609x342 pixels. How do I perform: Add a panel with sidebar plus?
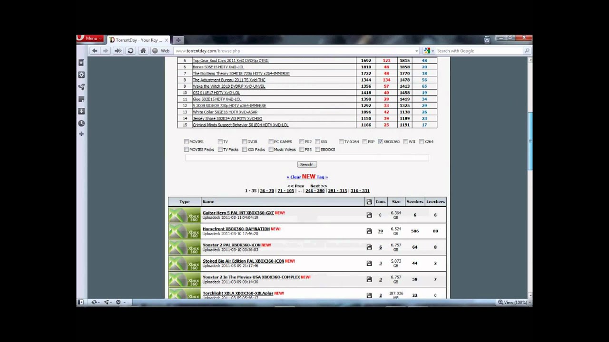pyautogui.click(x=81, y=134)
